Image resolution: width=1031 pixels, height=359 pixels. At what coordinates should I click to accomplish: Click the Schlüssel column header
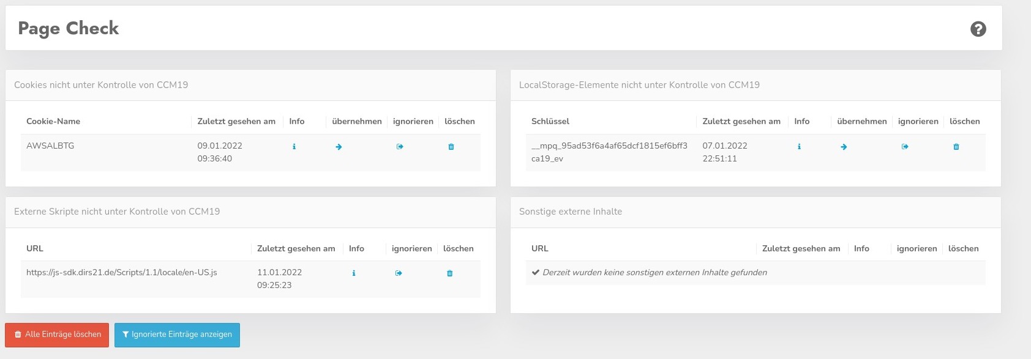pos(550,121)
